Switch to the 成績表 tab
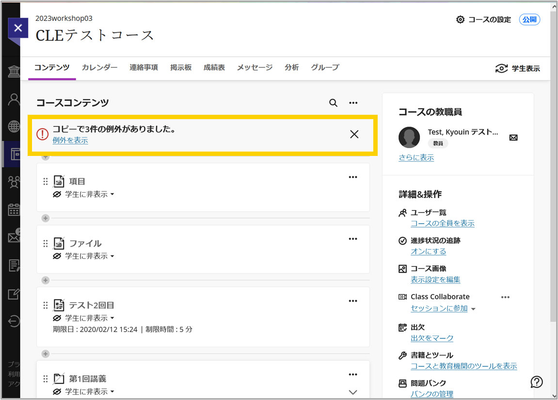This screenshot has width=558, height=400. 214,67
